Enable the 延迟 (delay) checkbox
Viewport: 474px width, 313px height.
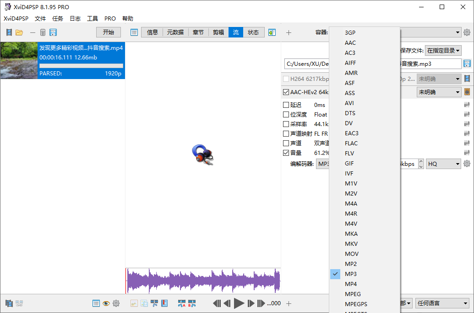[x=286, y=105]
